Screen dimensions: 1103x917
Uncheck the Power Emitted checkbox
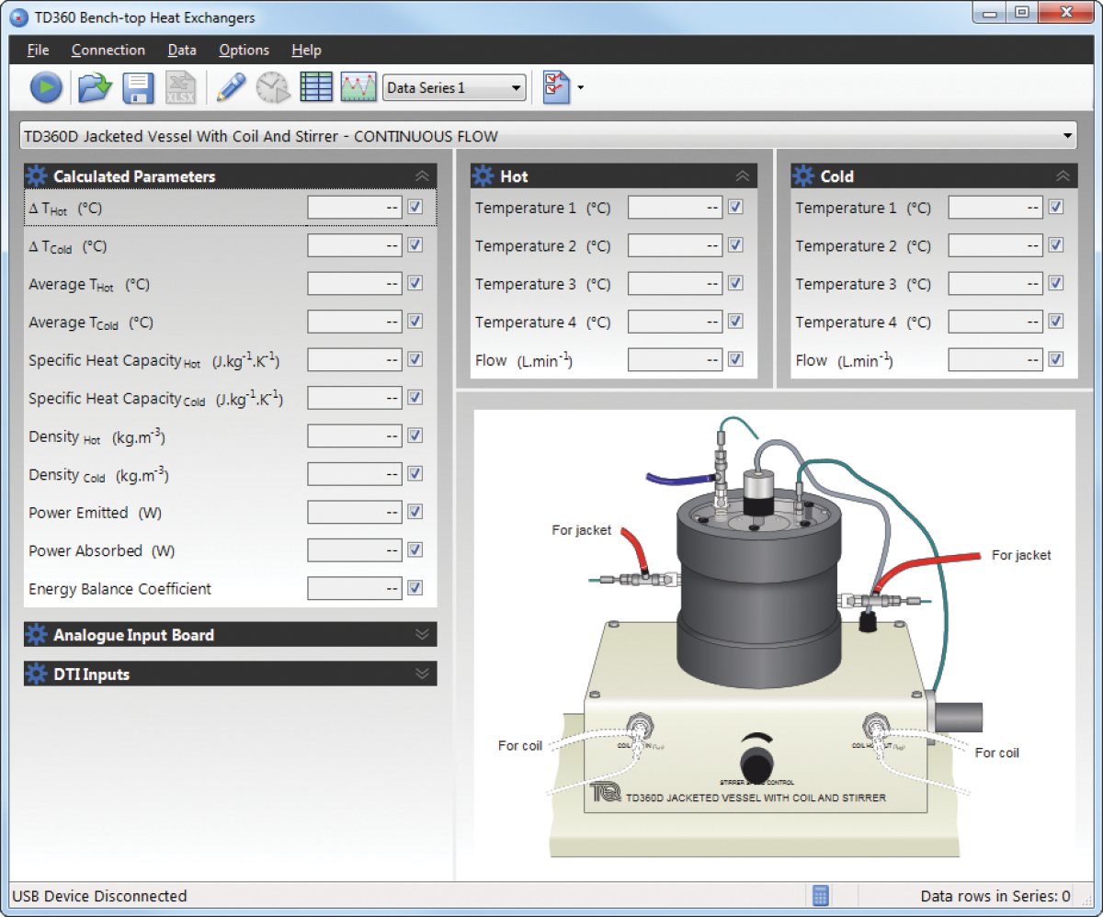[x=415, y=512]
